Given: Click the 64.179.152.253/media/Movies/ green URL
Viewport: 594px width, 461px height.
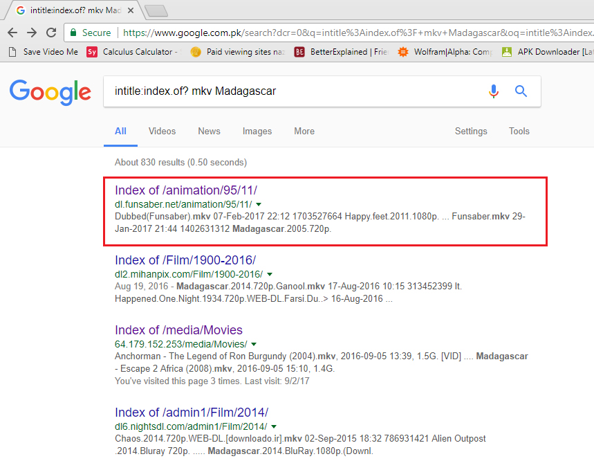Looking at the screenshot, I should (180, 344).
